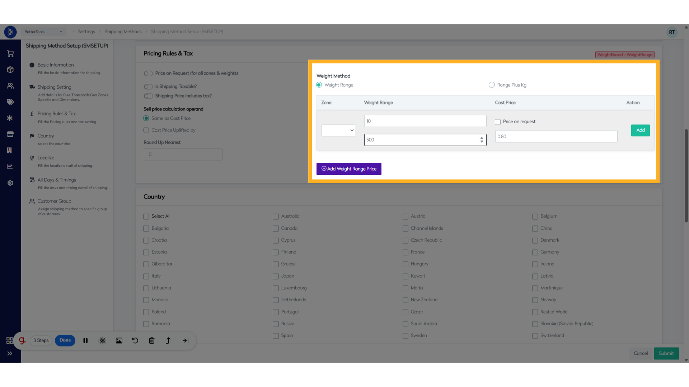
Task: Go to Shipping Methods breadcrumb
Action: pos(123,32)
